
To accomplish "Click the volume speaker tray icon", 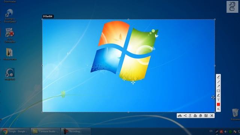I will (226, 132).
